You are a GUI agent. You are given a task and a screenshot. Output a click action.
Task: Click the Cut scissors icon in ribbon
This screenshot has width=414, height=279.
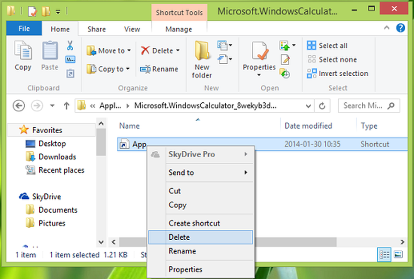(x=70, y=46)
